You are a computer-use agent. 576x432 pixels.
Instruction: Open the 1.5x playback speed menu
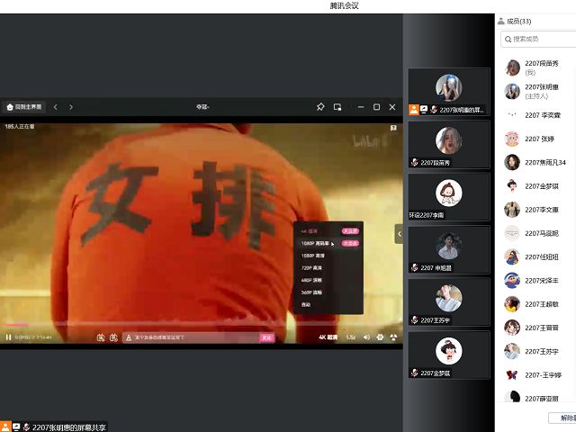pos(351,337)
